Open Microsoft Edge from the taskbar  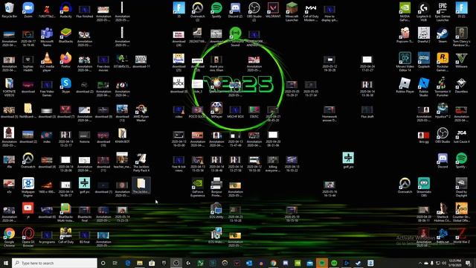coord(127,263)
